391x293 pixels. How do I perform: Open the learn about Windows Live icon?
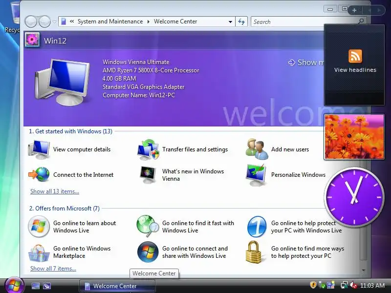(39, 227)
